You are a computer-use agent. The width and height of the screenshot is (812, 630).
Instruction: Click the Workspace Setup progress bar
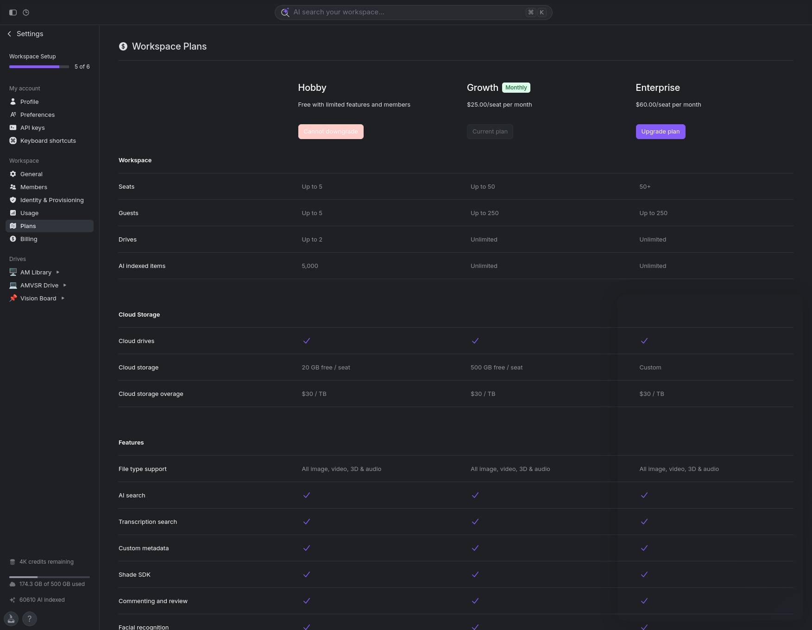click(39, 67)
